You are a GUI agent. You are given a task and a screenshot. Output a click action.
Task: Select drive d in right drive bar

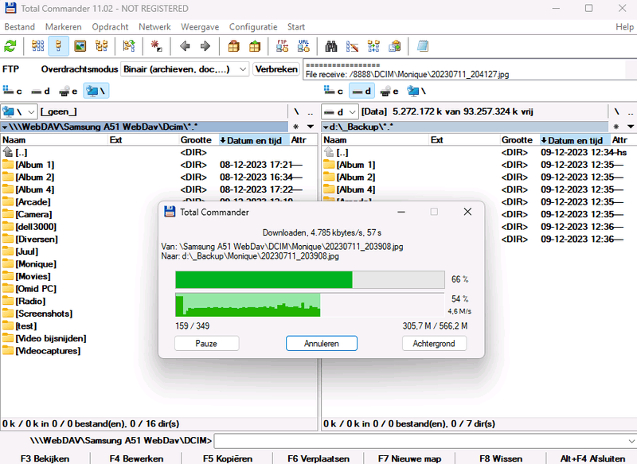point(361,91)
